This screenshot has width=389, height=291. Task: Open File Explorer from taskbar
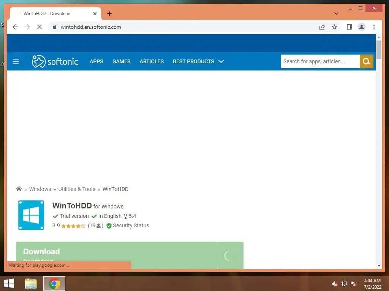(x=31, y=283)
